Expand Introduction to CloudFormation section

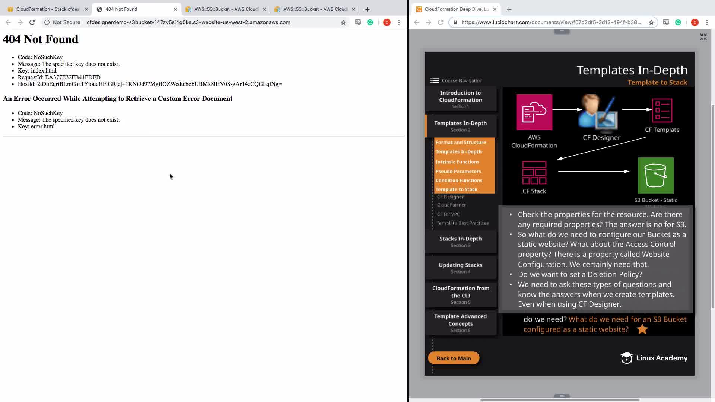[x=460, y=99]
